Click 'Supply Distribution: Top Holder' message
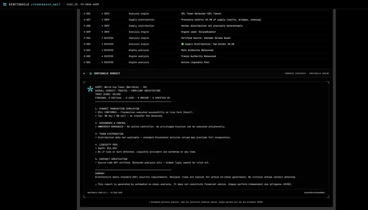Viewport: 368px width, 210px height. coord(209,44)
